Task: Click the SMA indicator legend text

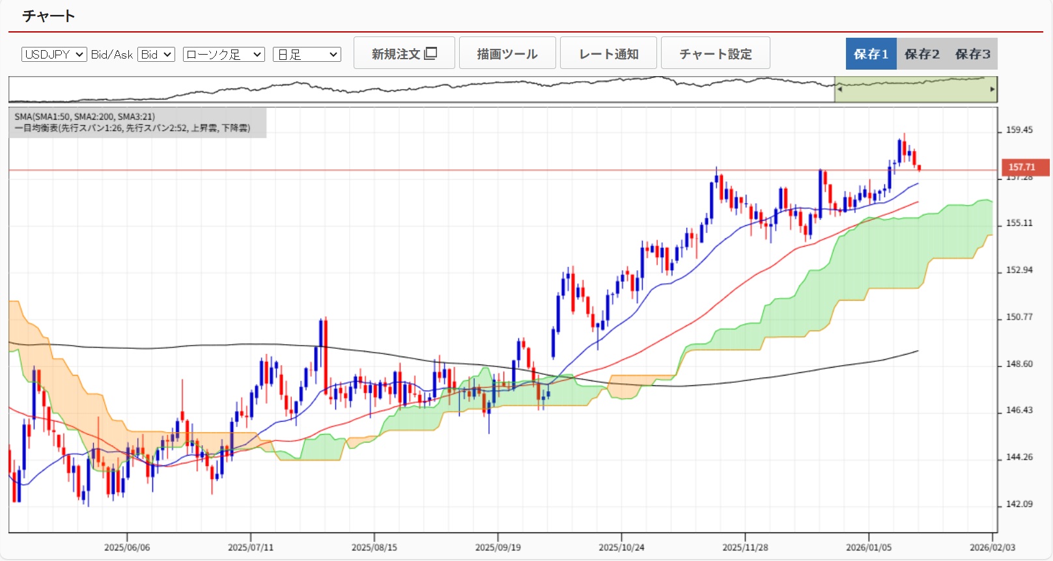Action: point(85,116)
